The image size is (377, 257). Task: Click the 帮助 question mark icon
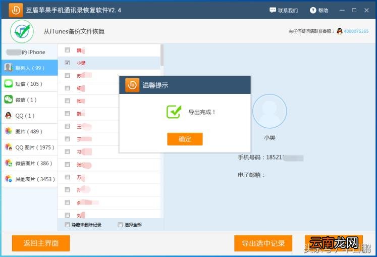pyautogui.click(x=313, y=10)
